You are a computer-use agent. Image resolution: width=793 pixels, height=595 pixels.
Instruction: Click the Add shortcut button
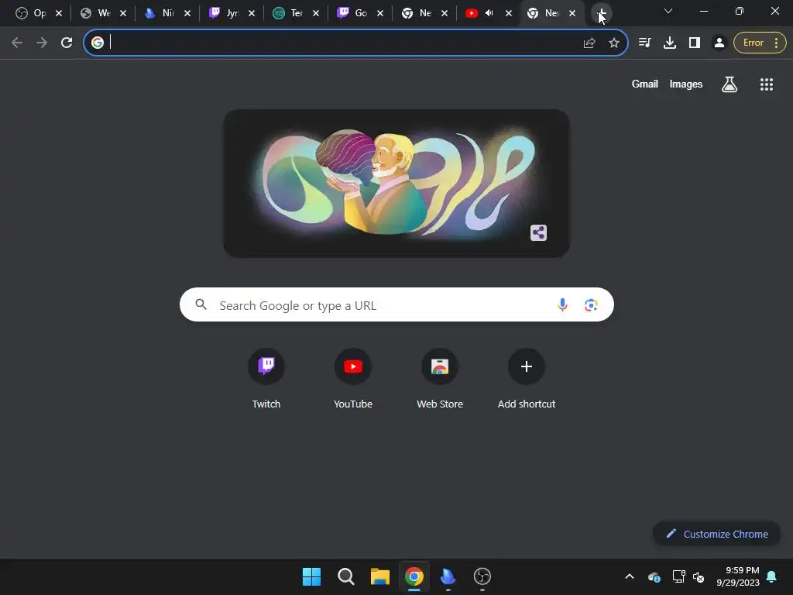click(x=527, y=378)
